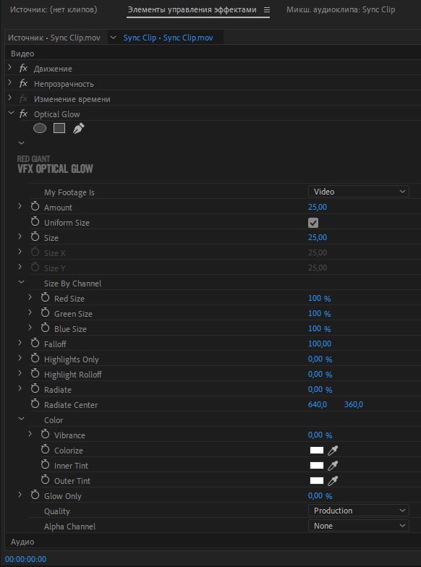The width and height of the screenshot is (421, 567).
Task: Toggle animation stopwatch for Highlights Only
Action: click(35, 359)
